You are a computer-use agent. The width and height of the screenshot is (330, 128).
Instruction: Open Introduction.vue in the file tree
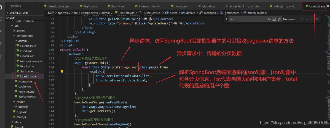[29, 61]
